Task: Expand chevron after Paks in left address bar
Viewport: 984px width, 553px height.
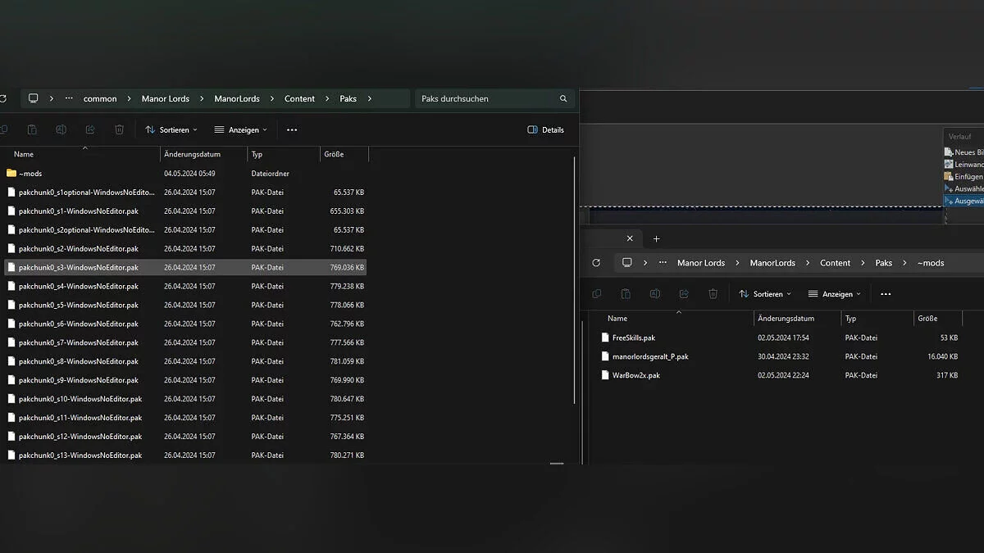Action: (x=370, y=99)
